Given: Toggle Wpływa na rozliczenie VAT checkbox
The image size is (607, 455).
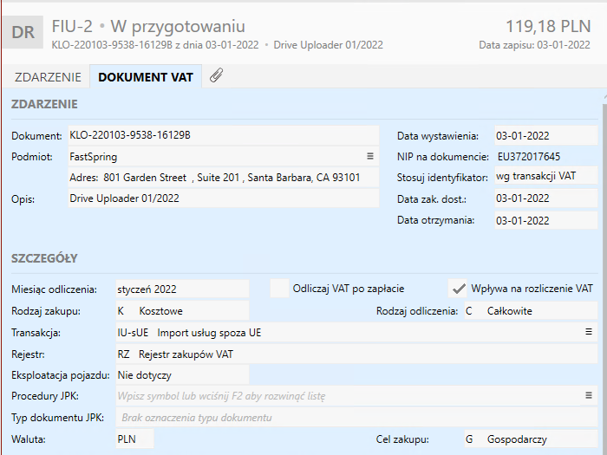Looking at the screenshot, I should pyautogui.click(x=459, y=289).
